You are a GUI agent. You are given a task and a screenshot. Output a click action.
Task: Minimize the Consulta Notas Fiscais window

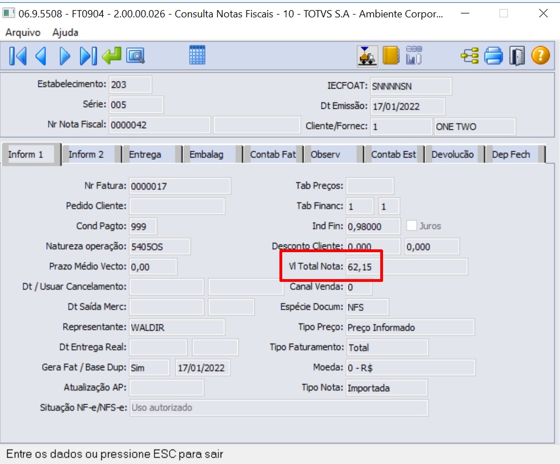(465, 13)
